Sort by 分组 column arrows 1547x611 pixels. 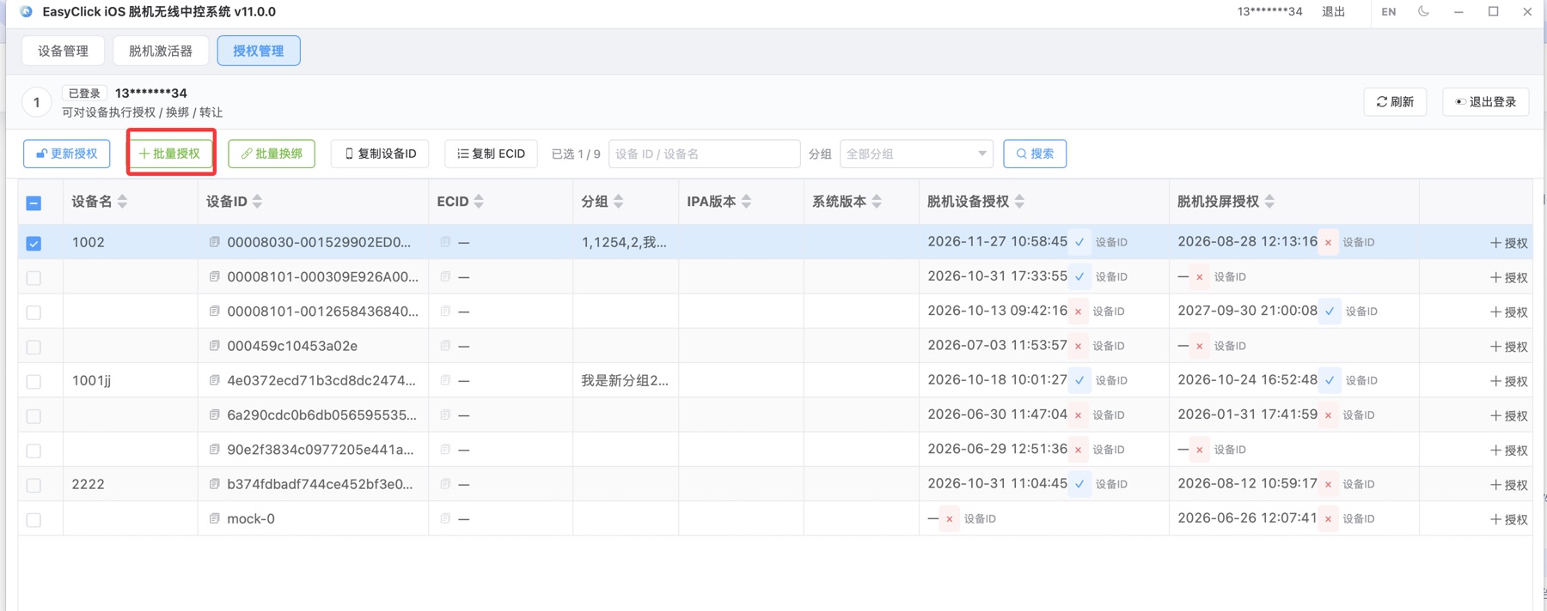(619, 202)
